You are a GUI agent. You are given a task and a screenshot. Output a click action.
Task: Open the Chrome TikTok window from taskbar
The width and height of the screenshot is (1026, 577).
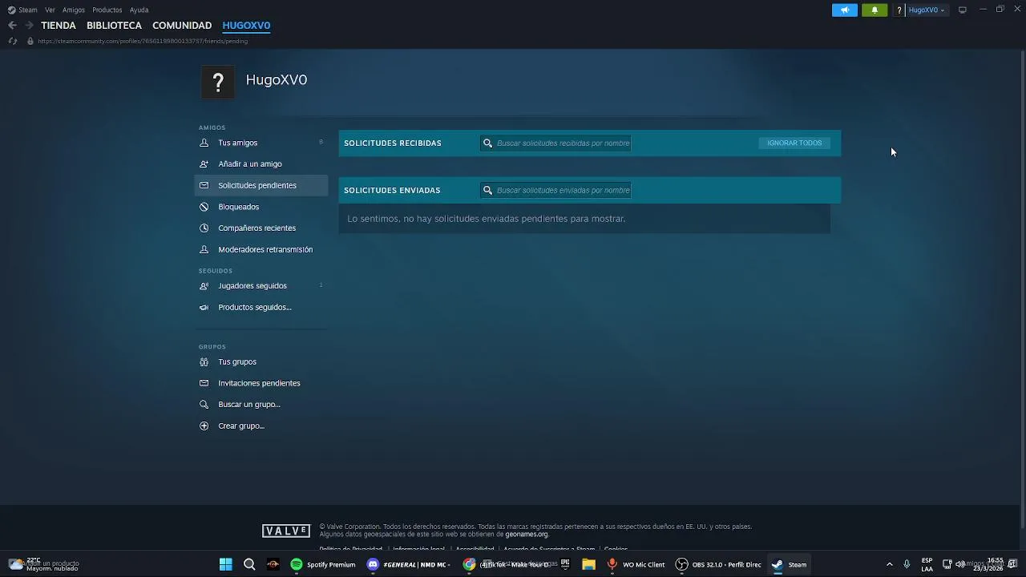pos(507,564)
